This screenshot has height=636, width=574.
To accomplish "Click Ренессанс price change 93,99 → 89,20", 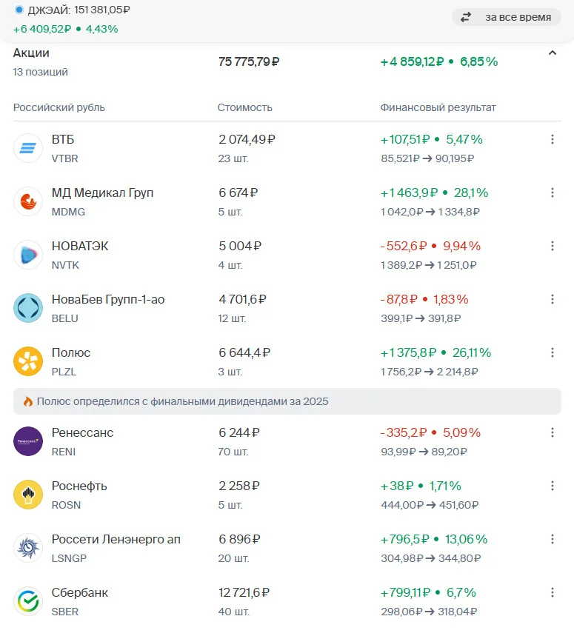I will tap(424, 452).
